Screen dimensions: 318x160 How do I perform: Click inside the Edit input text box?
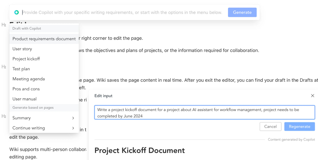tap(204, 113)
